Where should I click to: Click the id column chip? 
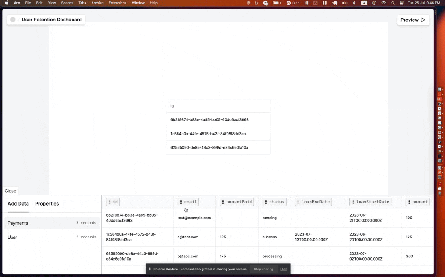coord(113,202)
